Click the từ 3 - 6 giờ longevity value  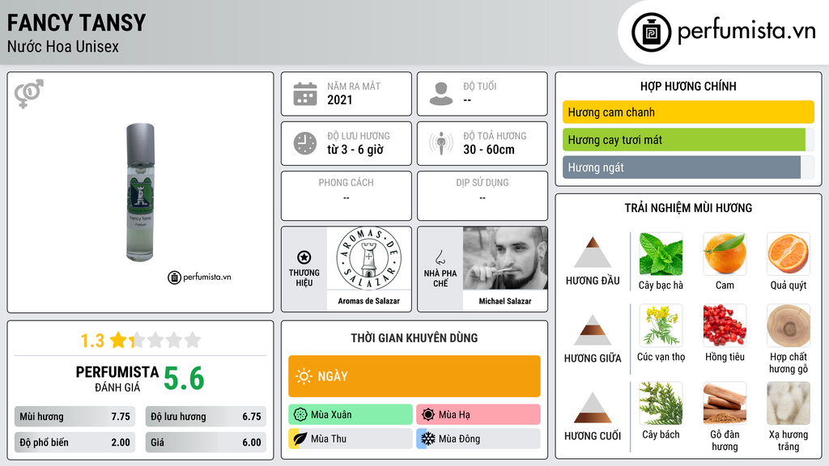pos(355,150)
